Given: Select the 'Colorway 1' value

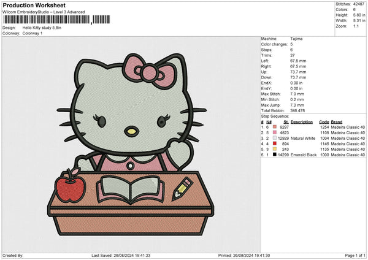Looking at the screenshot, I should click(33, 33).
